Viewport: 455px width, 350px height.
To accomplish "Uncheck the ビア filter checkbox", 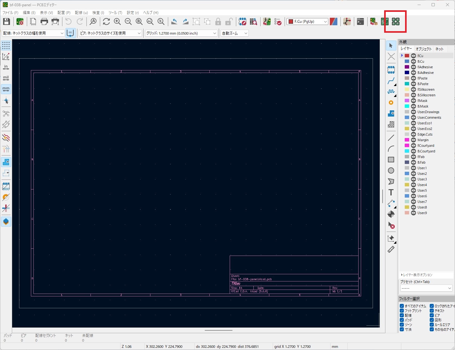I will 432,315.
